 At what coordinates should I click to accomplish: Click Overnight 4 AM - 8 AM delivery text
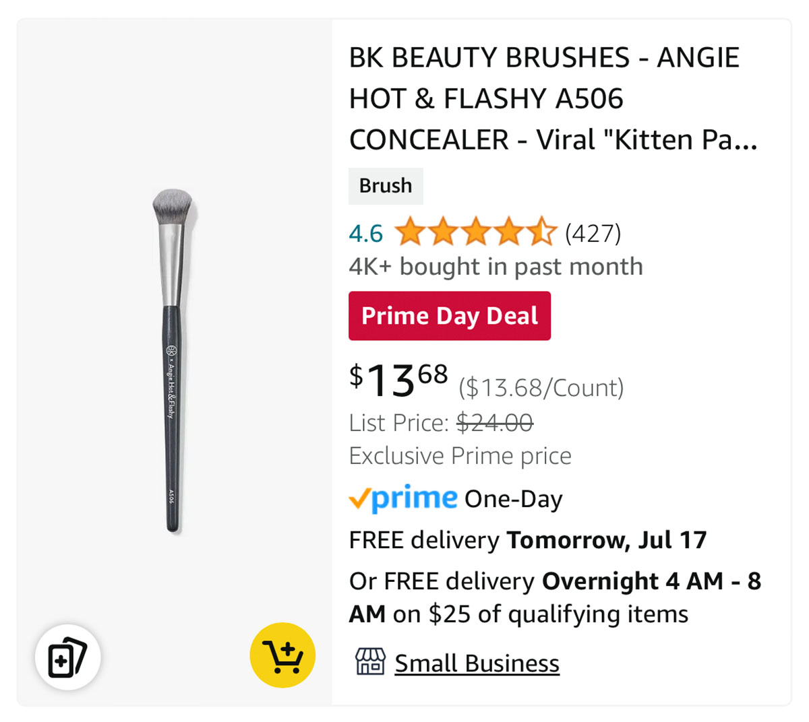tap(555, 597)
